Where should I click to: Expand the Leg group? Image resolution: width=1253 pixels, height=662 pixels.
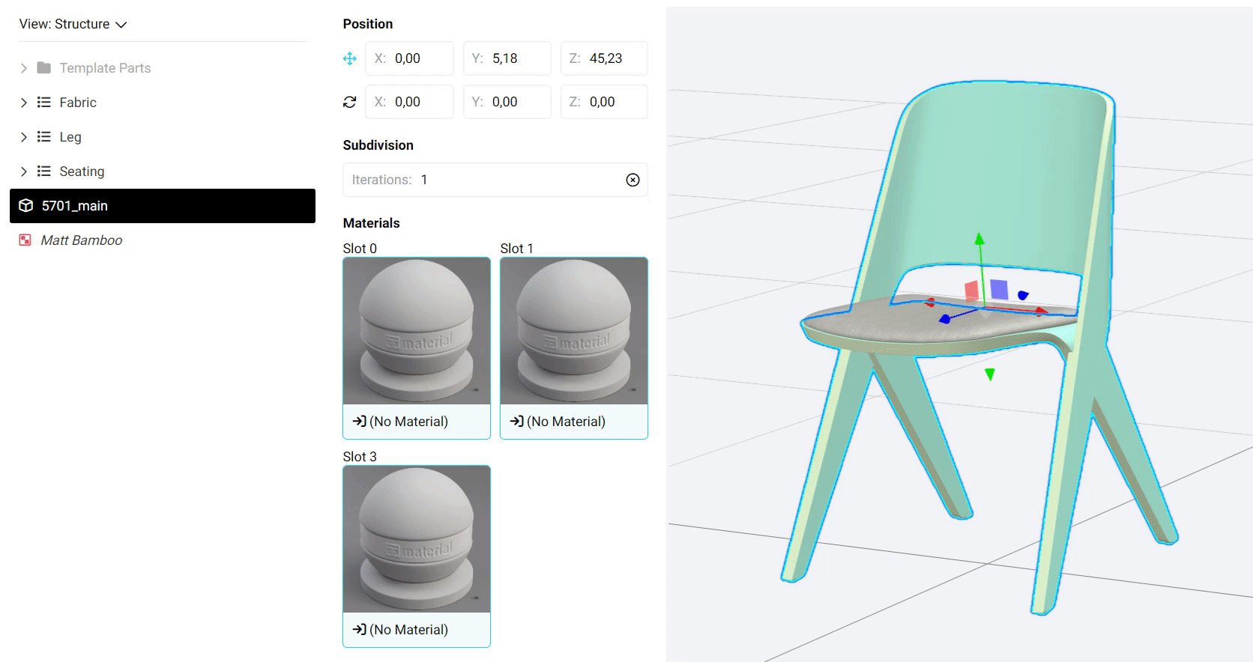pos(24,137)
